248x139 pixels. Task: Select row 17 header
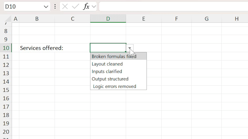(6, 107)
